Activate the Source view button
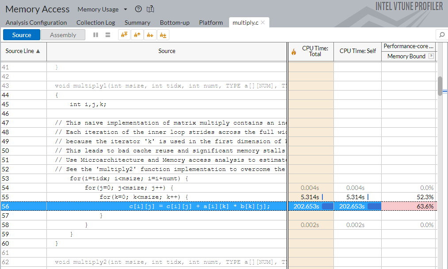 (x=22, y=35)
